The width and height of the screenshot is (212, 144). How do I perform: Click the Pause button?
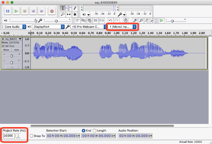point(8,11)
